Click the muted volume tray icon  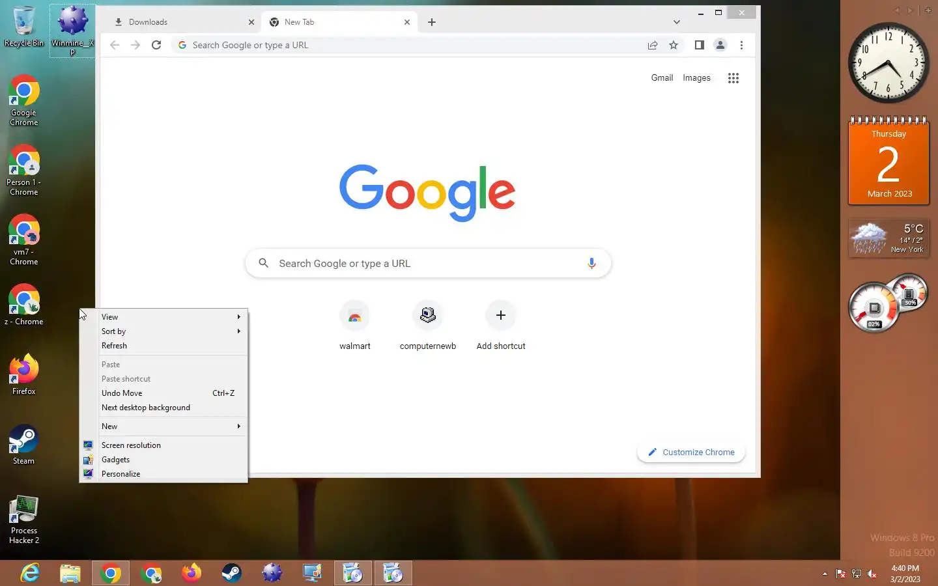(872, 574)
